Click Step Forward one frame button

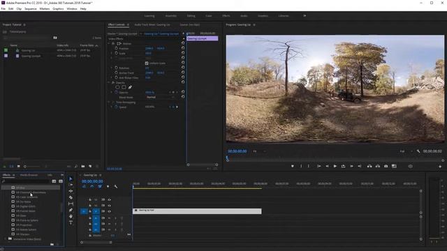pos(351,166)
